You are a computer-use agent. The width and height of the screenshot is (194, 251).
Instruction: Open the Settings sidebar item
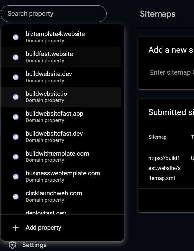(x=28, y=245)
